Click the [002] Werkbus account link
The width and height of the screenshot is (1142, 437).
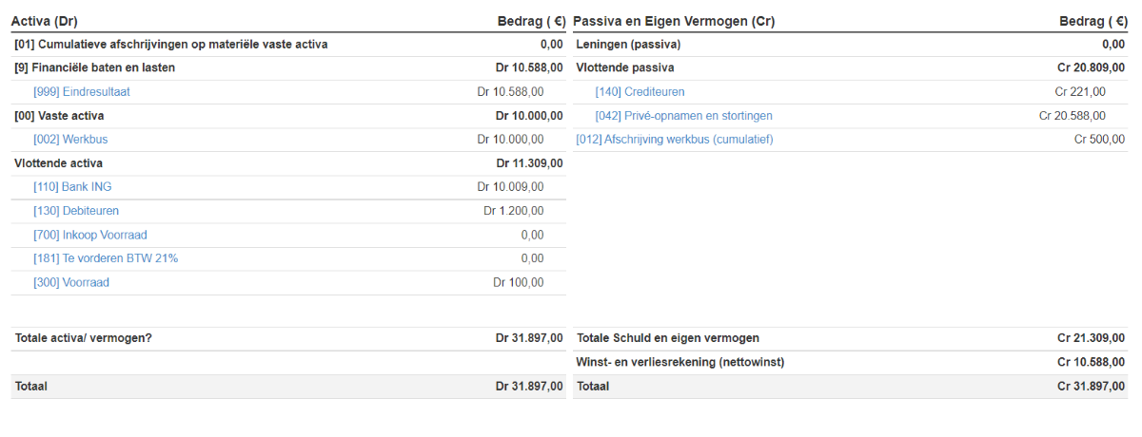[70, 140]
